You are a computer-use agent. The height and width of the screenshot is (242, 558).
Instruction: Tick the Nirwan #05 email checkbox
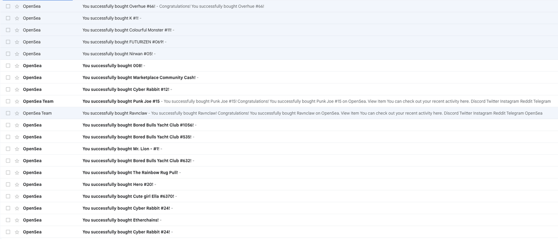click(x=8, y=54)
